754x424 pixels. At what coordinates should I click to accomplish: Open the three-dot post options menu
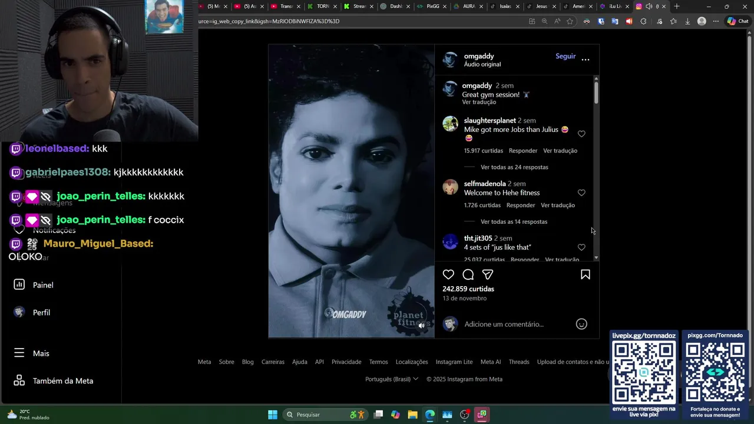click(585, 59)
